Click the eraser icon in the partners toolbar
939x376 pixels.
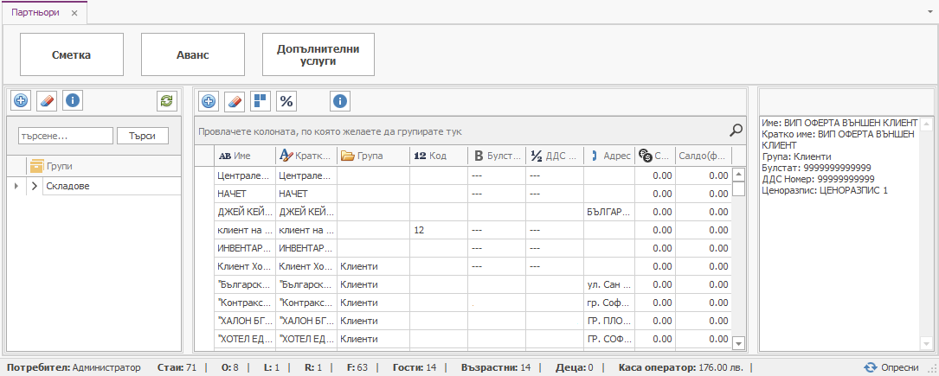[x=235, y=101]
